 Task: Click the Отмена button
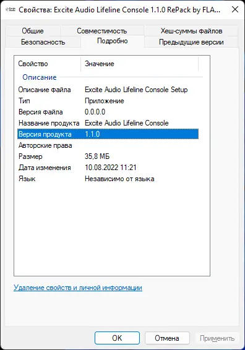(167, 338)
